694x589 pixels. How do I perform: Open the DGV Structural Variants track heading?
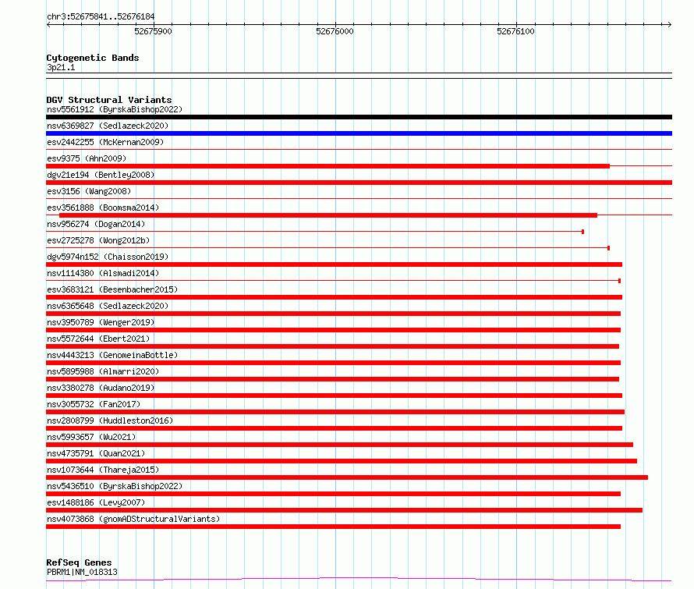109,100
